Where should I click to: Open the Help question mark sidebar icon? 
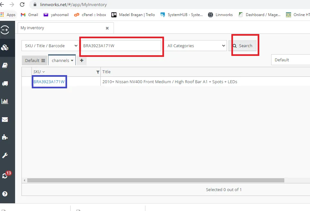click(5, 194)
